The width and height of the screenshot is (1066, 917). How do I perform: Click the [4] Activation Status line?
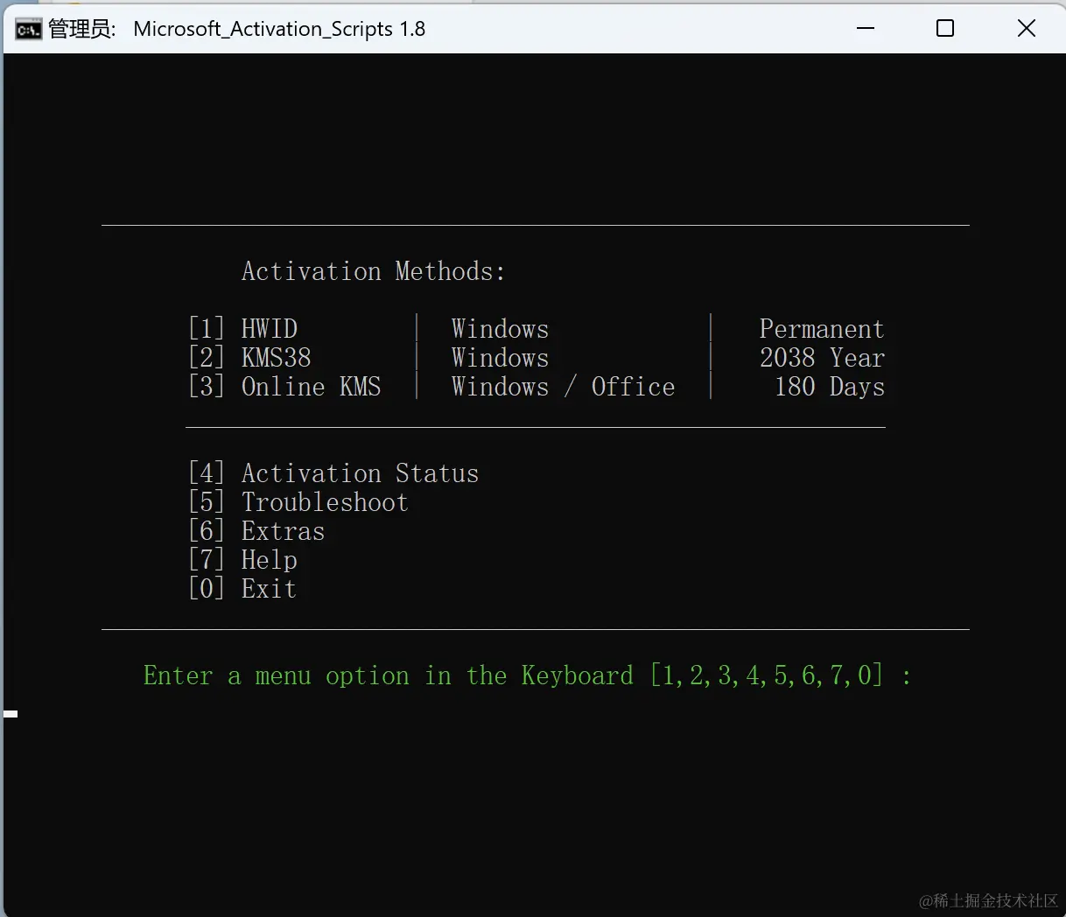(x=334, y=473)
